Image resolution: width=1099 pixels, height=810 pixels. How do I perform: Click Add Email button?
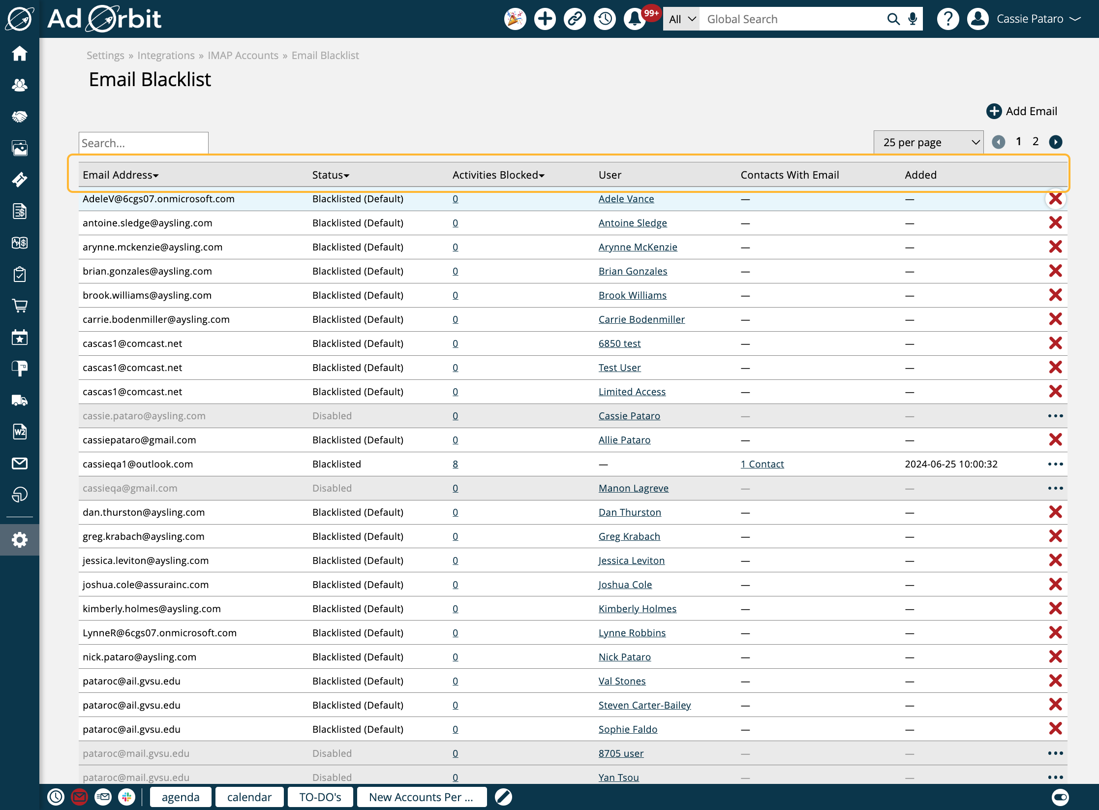click(1022, 111)
